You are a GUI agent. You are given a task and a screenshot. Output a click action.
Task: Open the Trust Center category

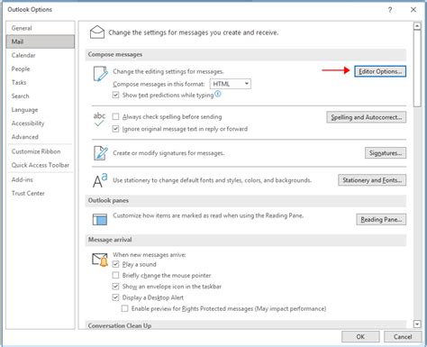tap(41, 193)
